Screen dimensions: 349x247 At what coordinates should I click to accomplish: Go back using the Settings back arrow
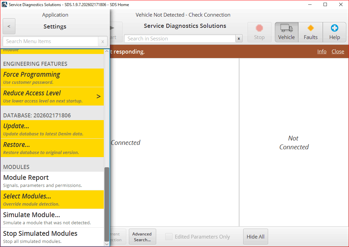pyautogui.click(x=9, y=26)
